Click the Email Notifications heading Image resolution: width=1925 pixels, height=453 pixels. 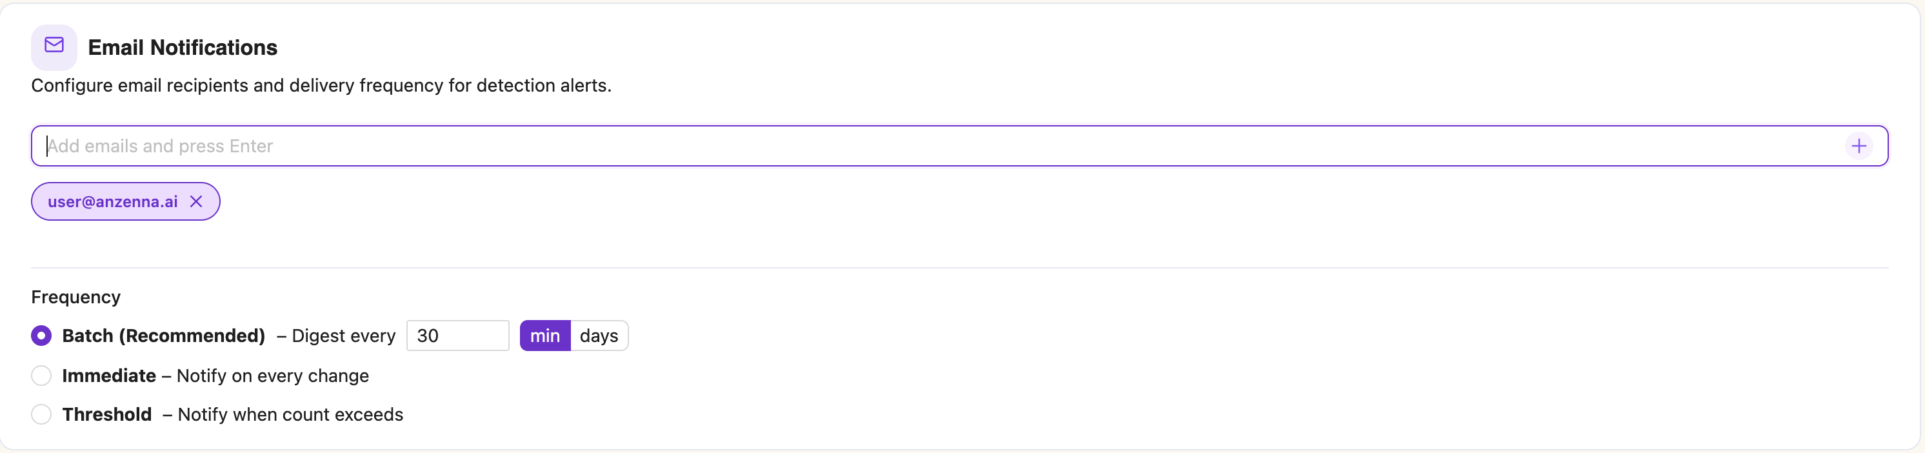tap(183, 47)
